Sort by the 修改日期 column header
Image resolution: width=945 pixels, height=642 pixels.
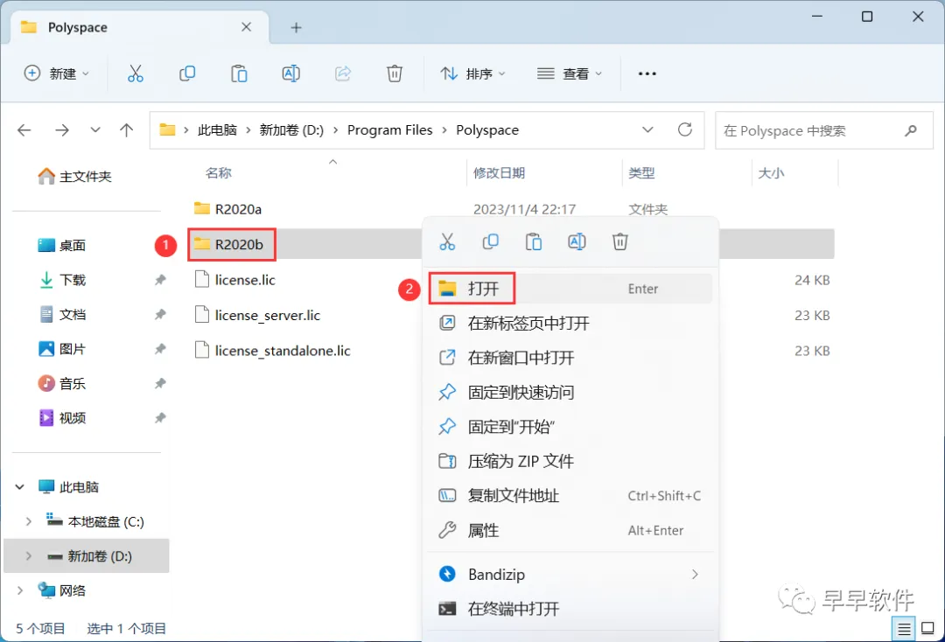pyautogui.click(x=499, y=173)
